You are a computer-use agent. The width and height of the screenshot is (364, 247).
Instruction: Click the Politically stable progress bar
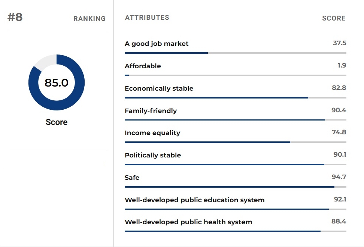point(236,165)
